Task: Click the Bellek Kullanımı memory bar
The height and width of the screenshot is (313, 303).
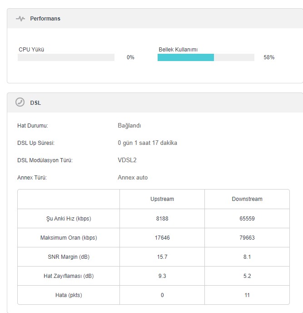Action: click(x=206, y=57)
